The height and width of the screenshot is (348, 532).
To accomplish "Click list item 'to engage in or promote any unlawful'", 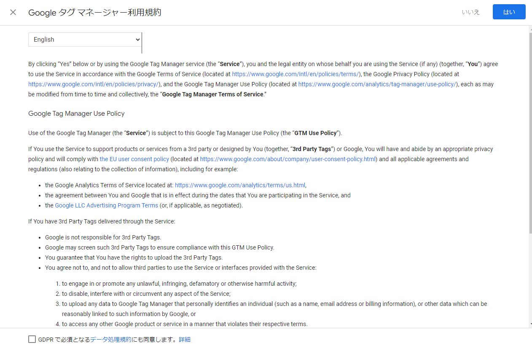I will (x=179, y=284).
